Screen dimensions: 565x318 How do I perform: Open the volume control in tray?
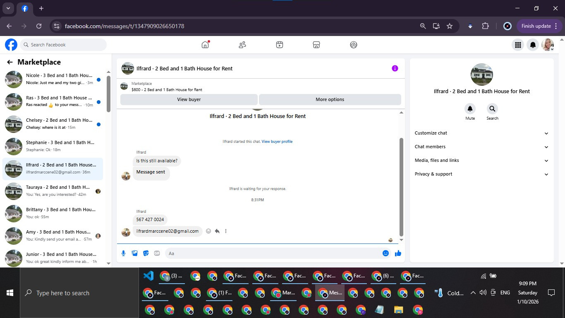(483, 293)
